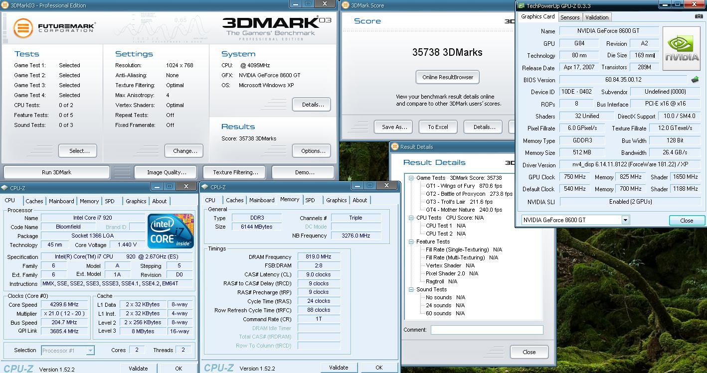Click Save As in 3DMark Score window

click(394, 127)
